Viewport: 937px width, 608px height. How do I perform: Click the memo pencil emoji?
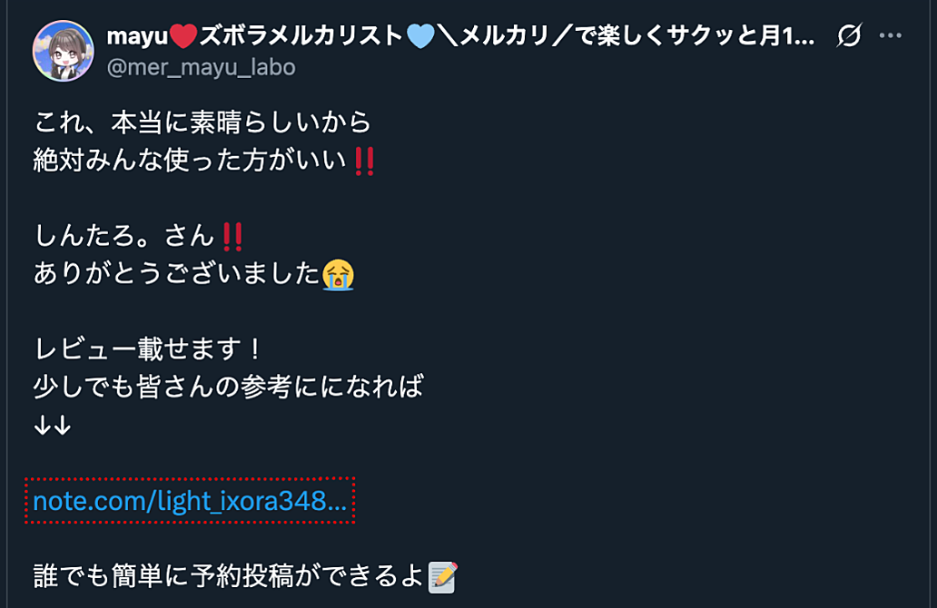443,577
